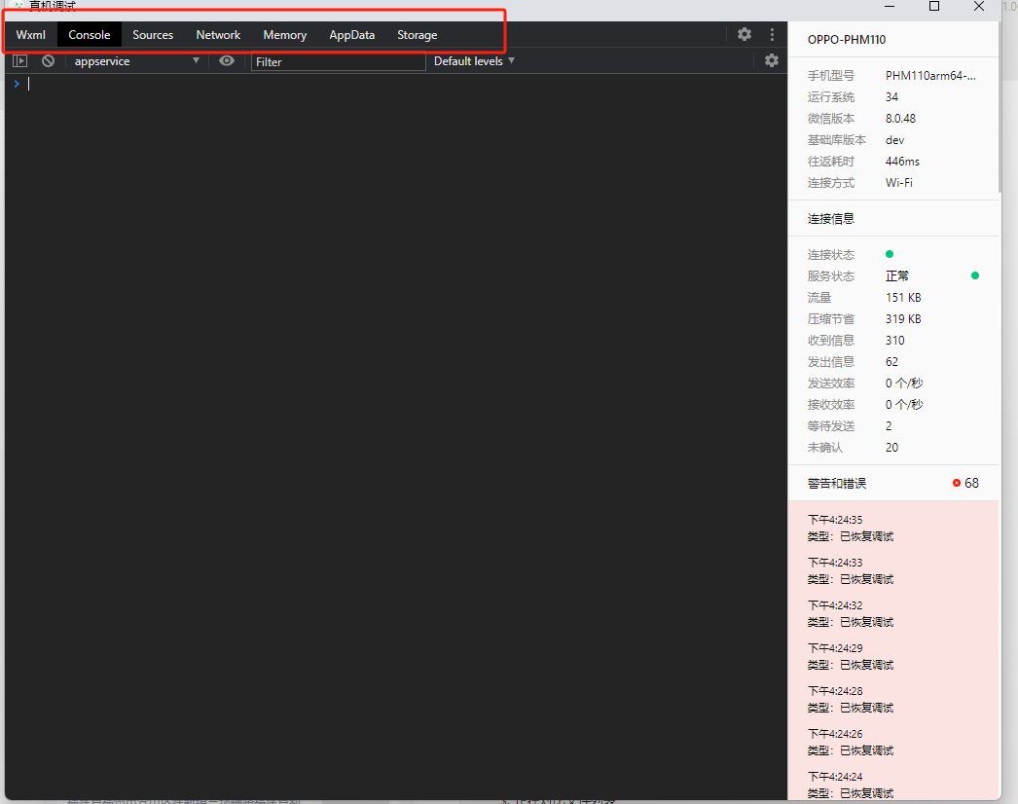Screen dimensions: 1018x804
Task: Click the 151 KB traffic value
Action: 903,298
